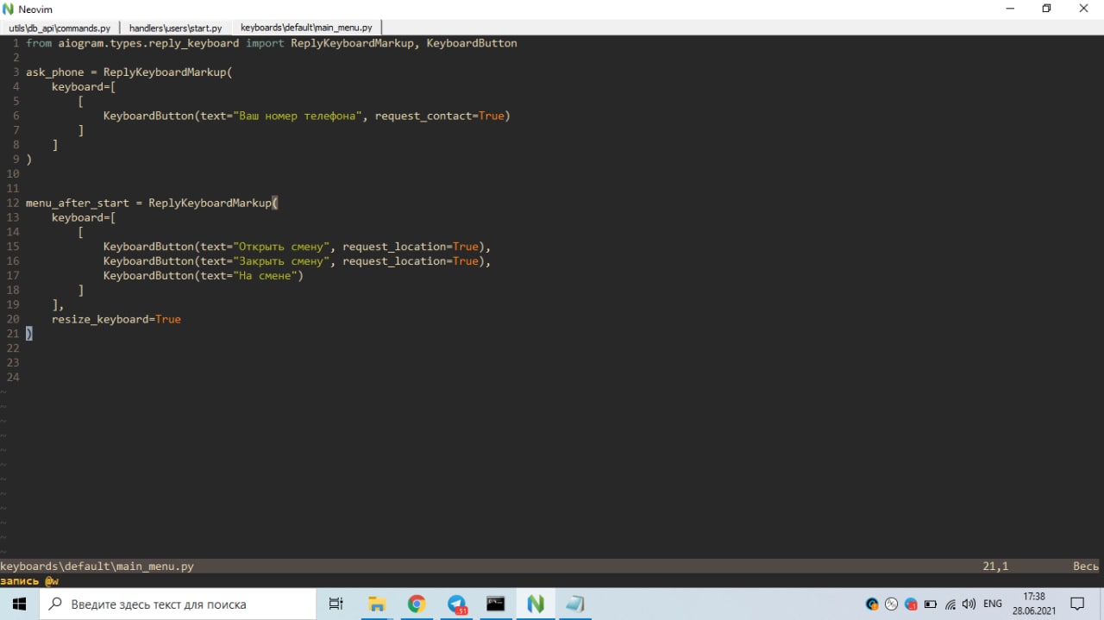This screenshot has width=1104, height=620.
Task: Click the volume speaker tray icon
Action: tap(969, 604)
